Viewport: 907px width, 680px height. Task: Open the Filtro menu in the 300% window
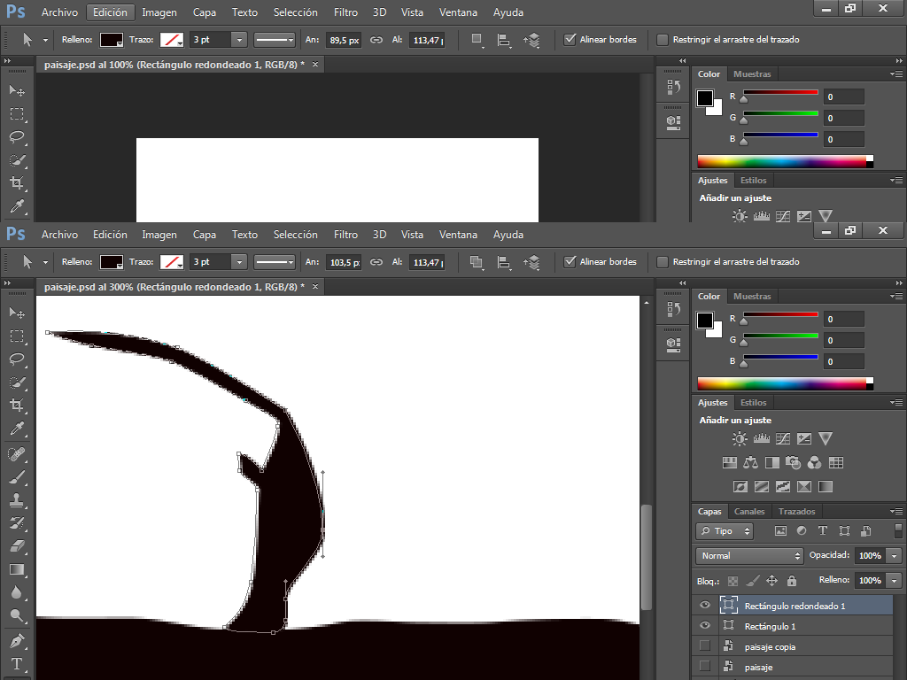[345, 234]
